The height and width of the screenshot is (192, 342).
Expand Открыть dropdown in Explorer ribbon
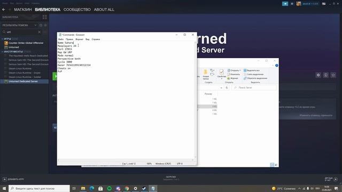[x=234, y=70]
